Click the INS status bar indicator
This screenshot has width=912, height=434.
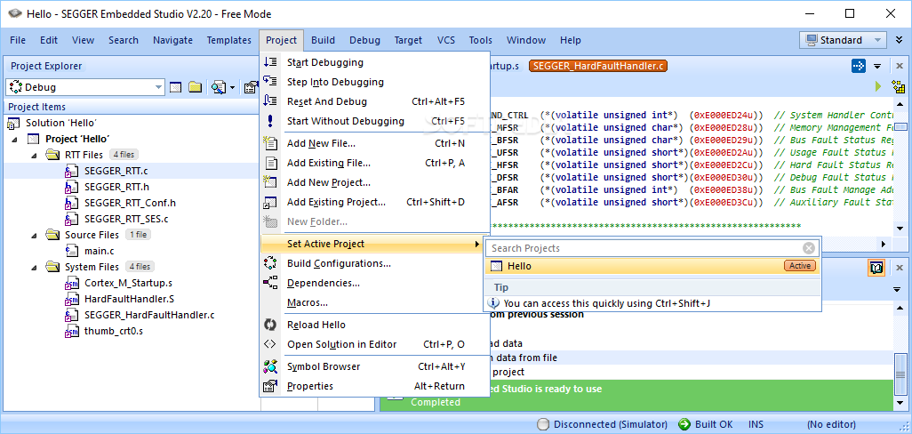(x=756, y=424)
